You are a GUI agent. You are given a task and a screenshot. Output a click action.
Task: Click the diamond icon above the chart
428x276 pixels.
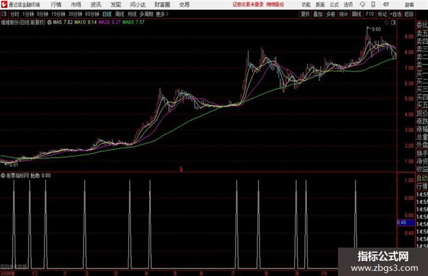point(386,23)
